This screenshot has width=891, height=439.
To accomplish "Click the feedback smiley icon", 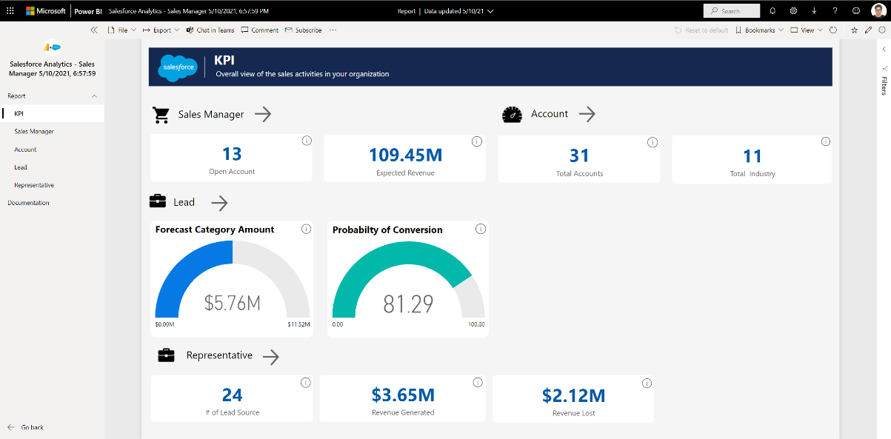I will click(x=856, y=11).
